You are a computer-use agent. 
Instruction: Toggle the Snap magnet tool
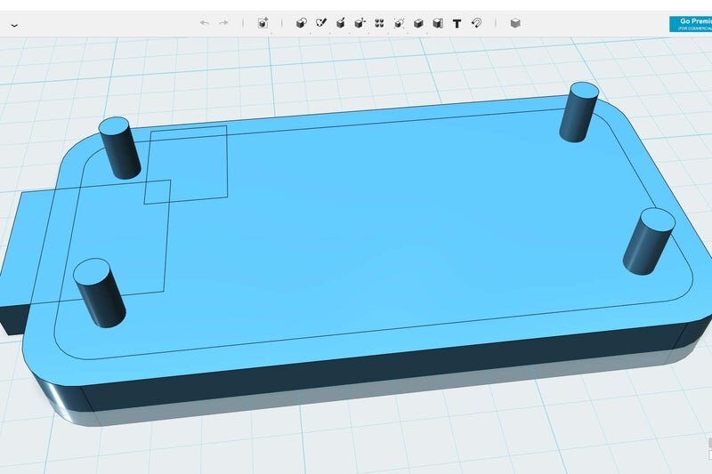click(476, 23)
